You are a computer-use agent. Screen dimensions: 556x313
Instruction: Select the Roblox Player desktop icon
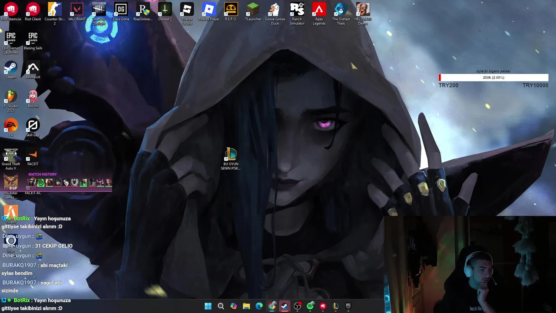(x=209, y=12)
